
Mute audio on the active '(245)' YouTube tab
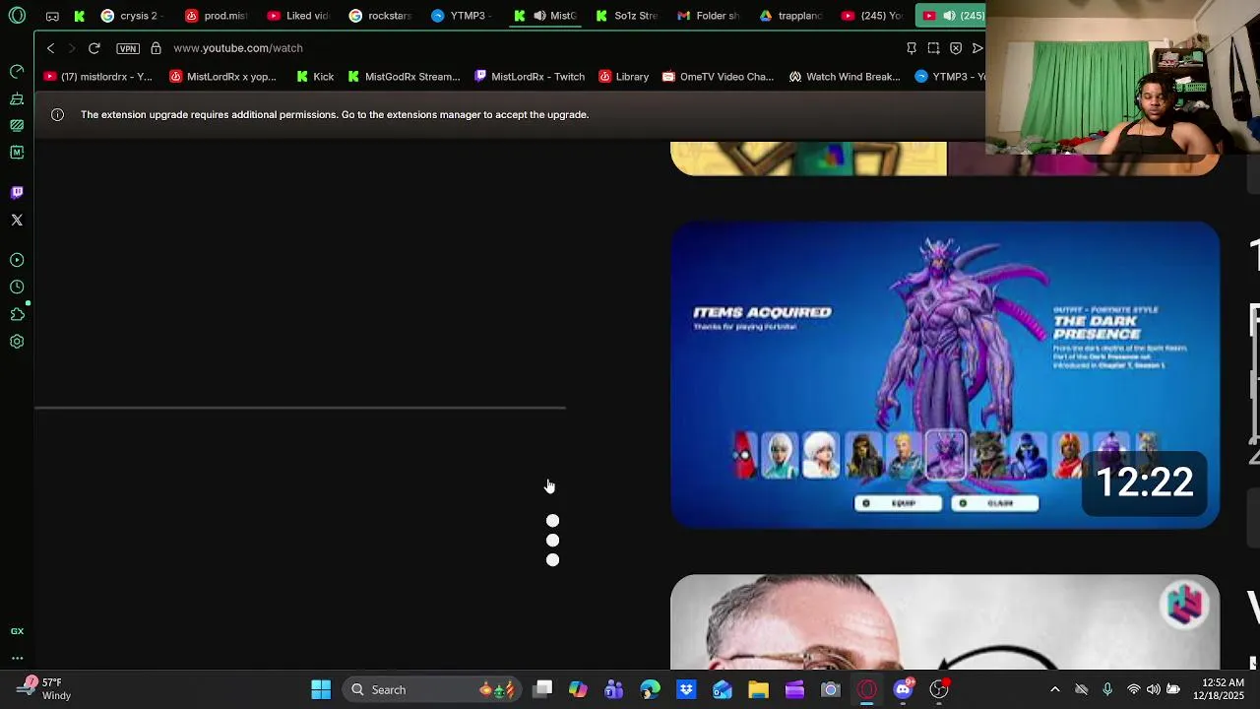pyautogui.click(x=949, y=16)
